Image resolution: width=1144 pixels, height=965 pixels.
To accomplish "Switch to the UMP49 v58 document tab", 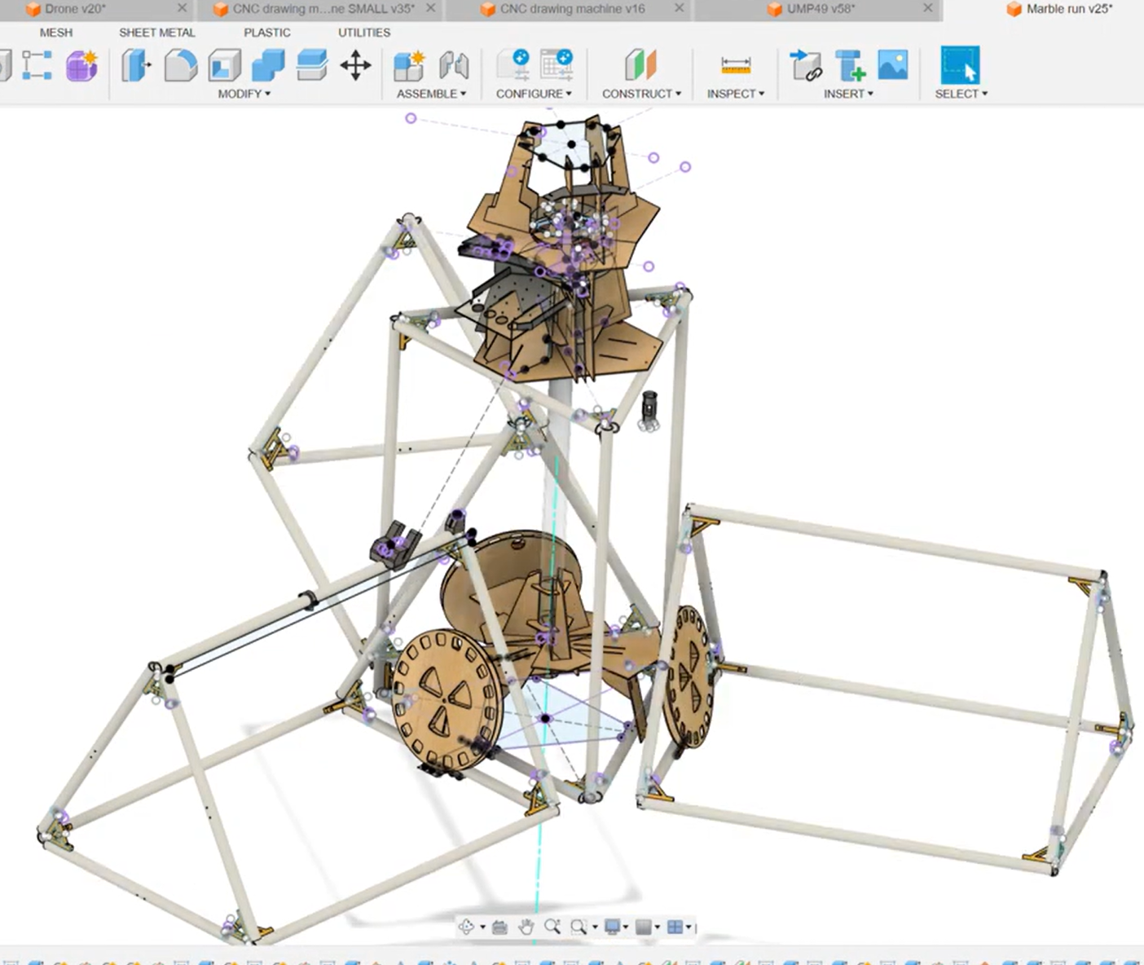I will tap(819, 9).
